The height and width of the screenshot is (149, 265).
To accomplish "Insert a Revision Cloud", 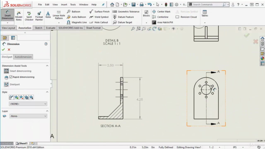I will 186,17.
